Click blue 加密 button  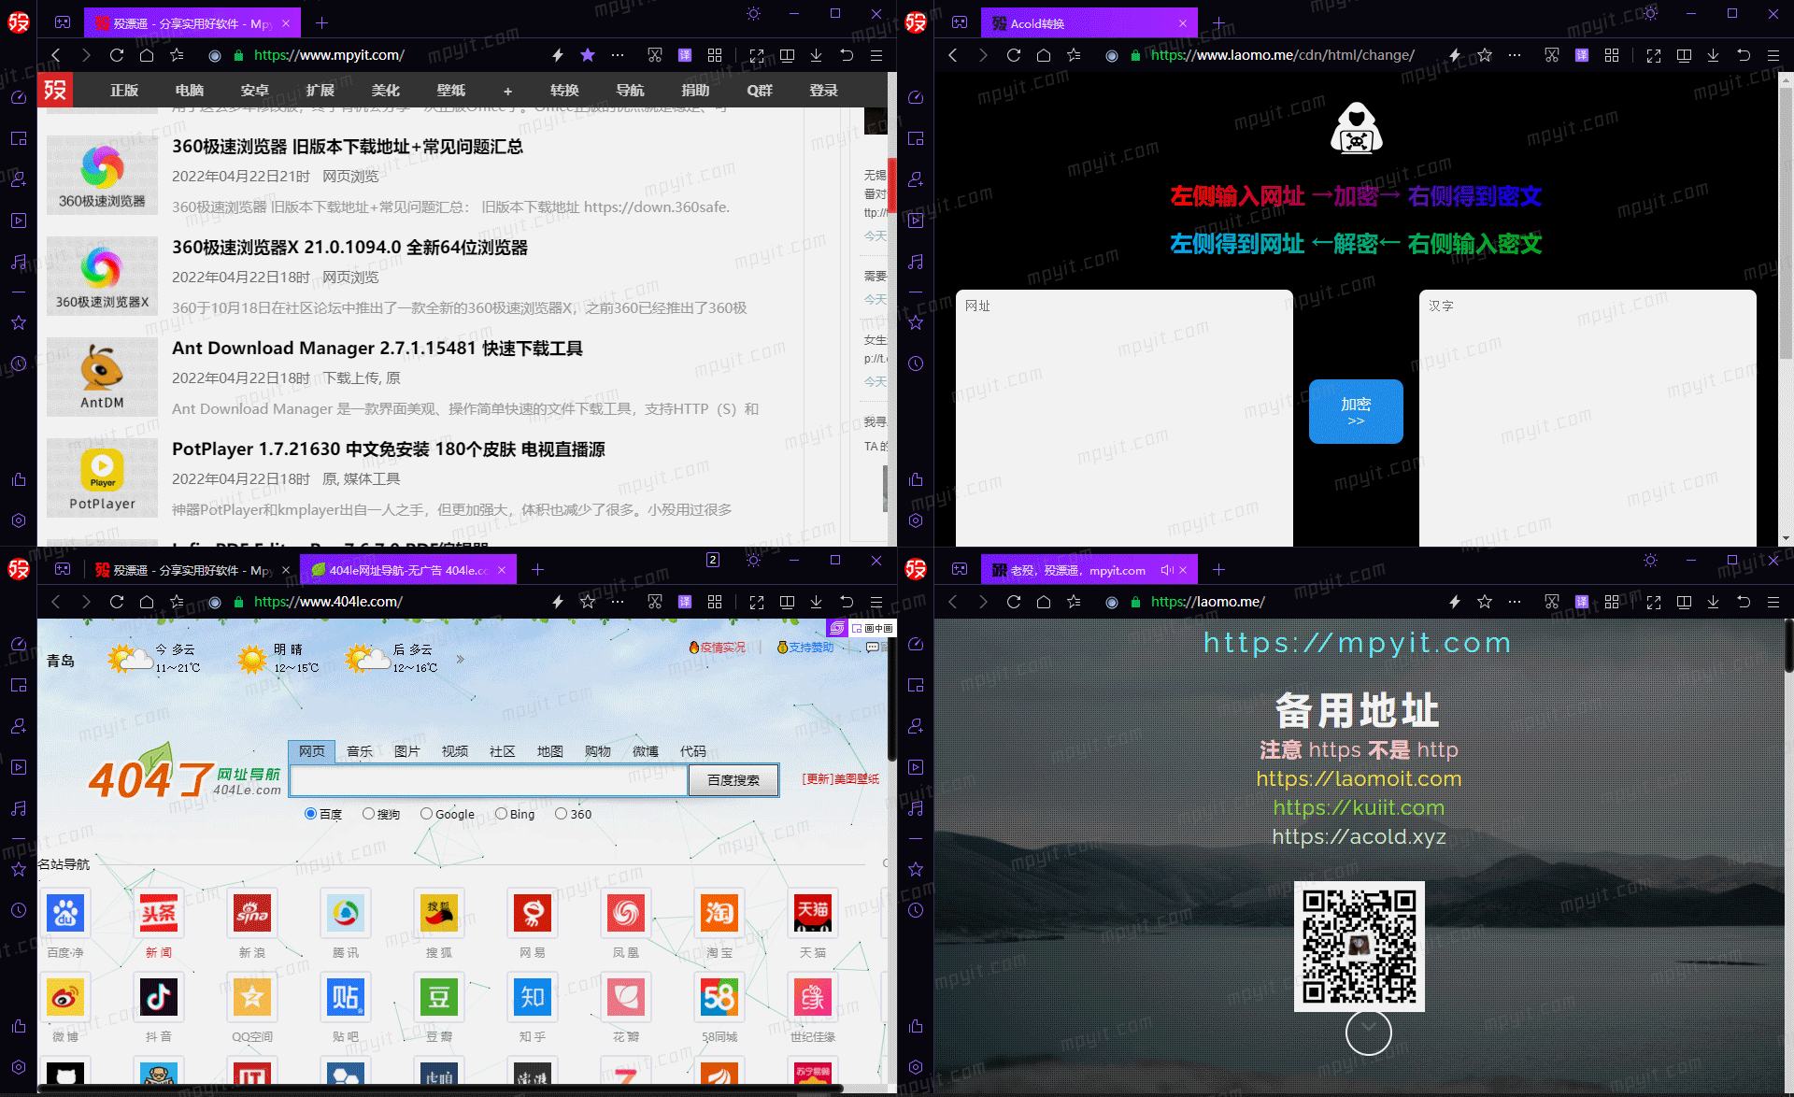(x=1356, y=411)
